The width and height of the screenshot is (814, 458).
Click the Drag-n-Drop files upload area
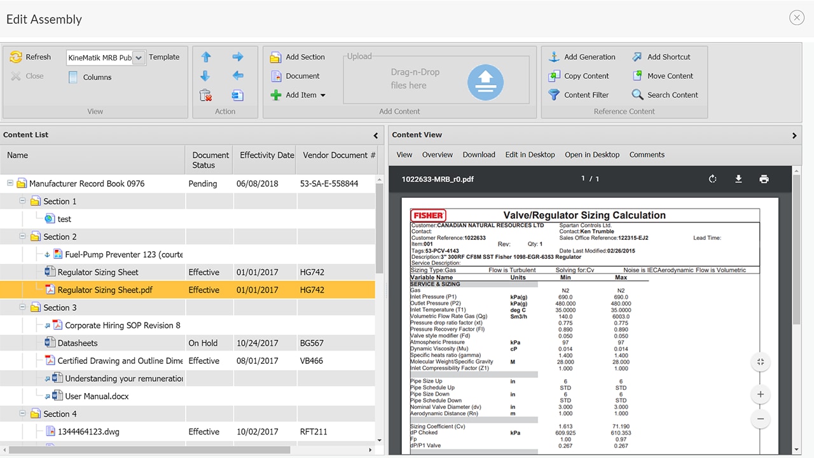point(436,80)
